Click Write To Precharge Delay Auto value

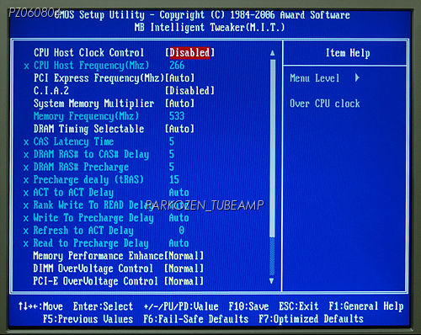pyautogui.click(x=179, y=218)
